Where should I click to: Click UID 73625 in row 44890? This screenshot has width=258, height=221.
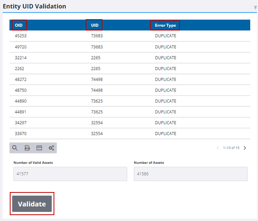97,101
